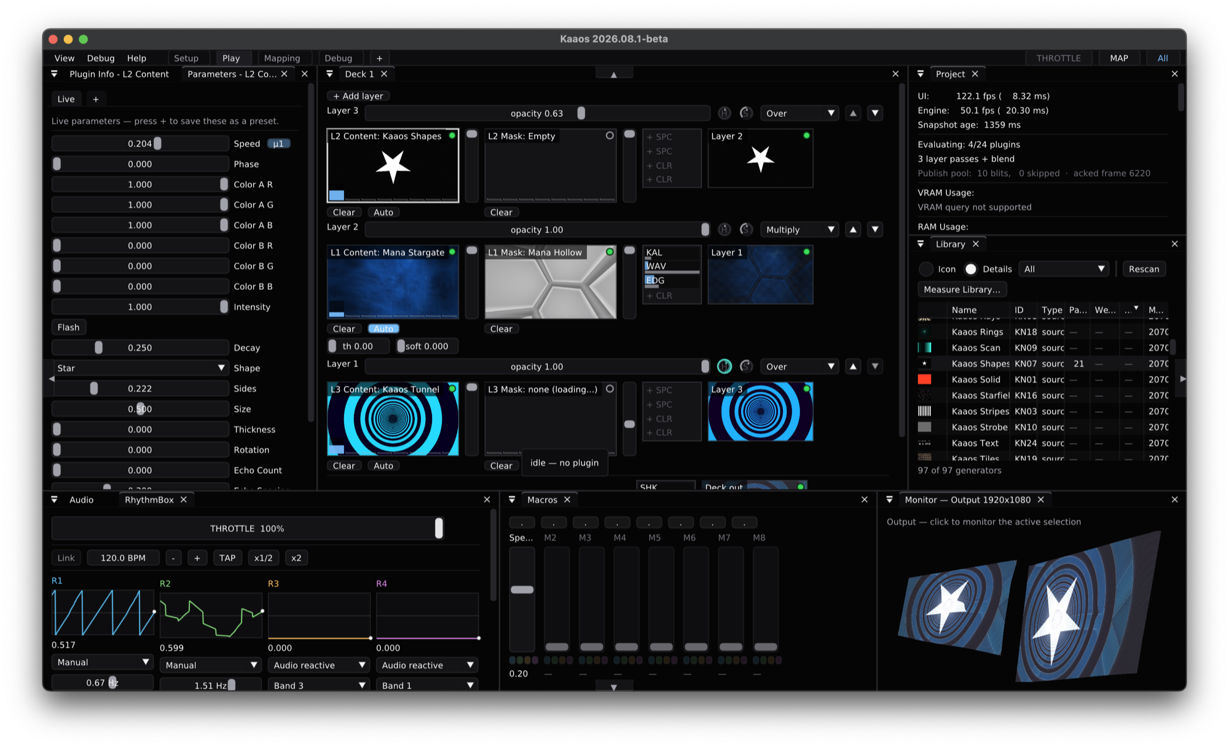1229x747 pixels.
Task: Click the Kaaos Stripes thumbnail icon
Action: point(924,411)
